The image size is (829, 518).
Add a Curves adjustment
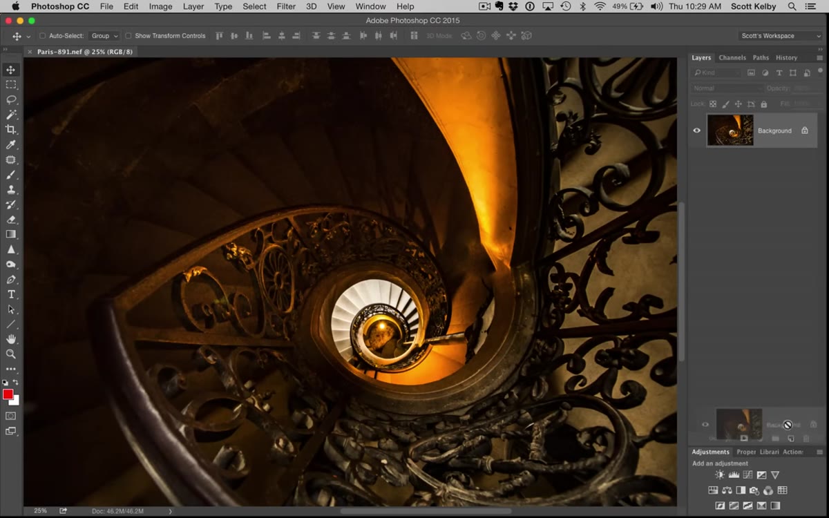pos(747,475)
